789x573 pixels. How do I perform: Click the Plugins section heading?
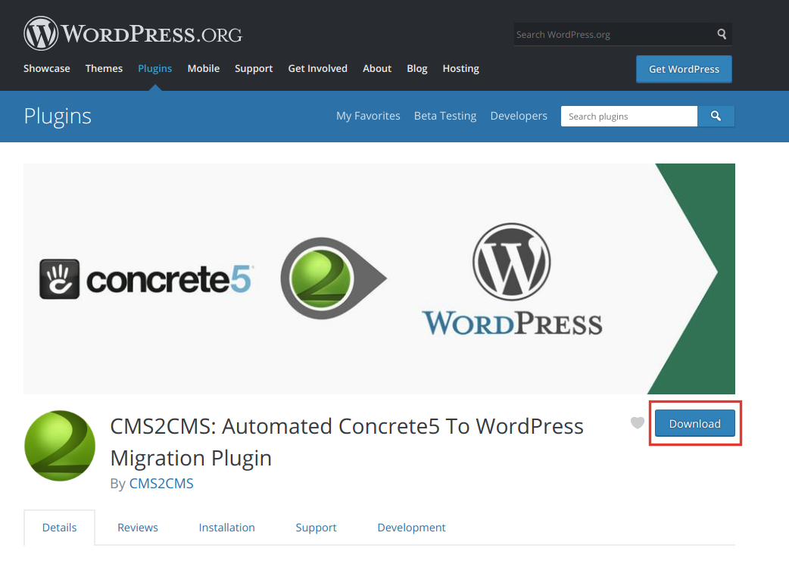pyautogui.click(x=58, y=117)
